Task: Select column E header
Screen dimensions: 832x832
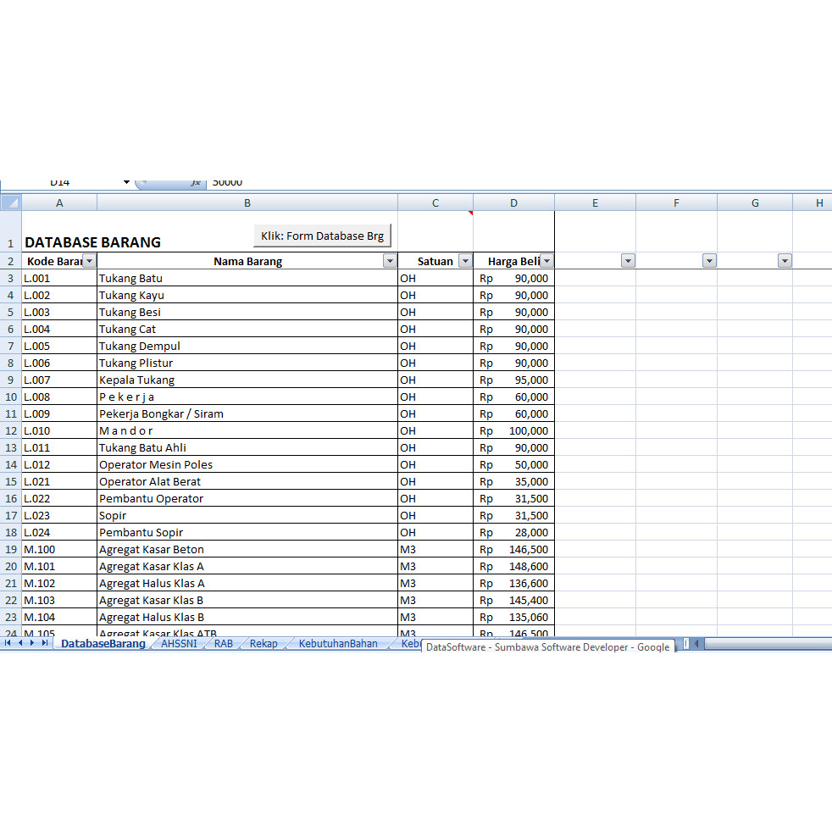Action: [x=595, y=202]
